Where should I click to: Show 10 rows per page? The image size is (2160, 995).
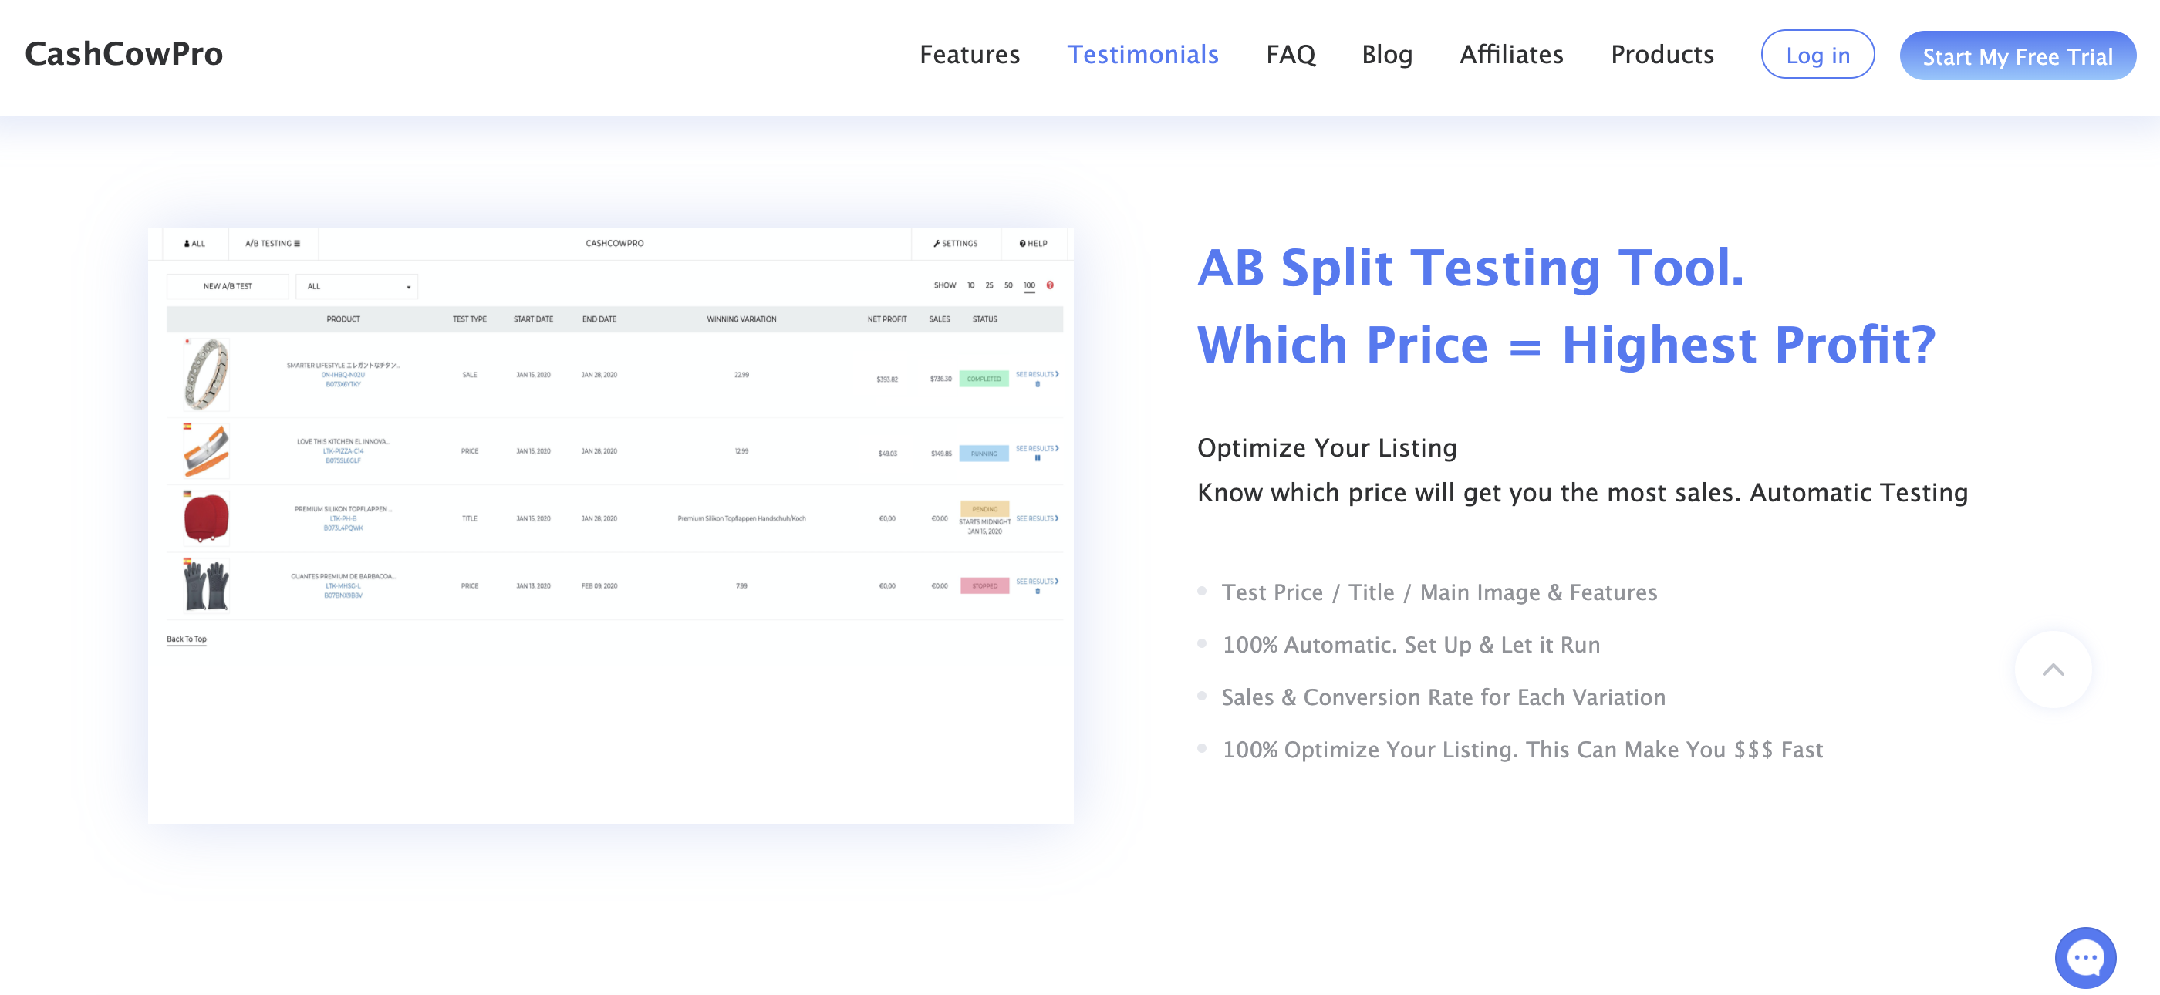[x=970, y=285]
